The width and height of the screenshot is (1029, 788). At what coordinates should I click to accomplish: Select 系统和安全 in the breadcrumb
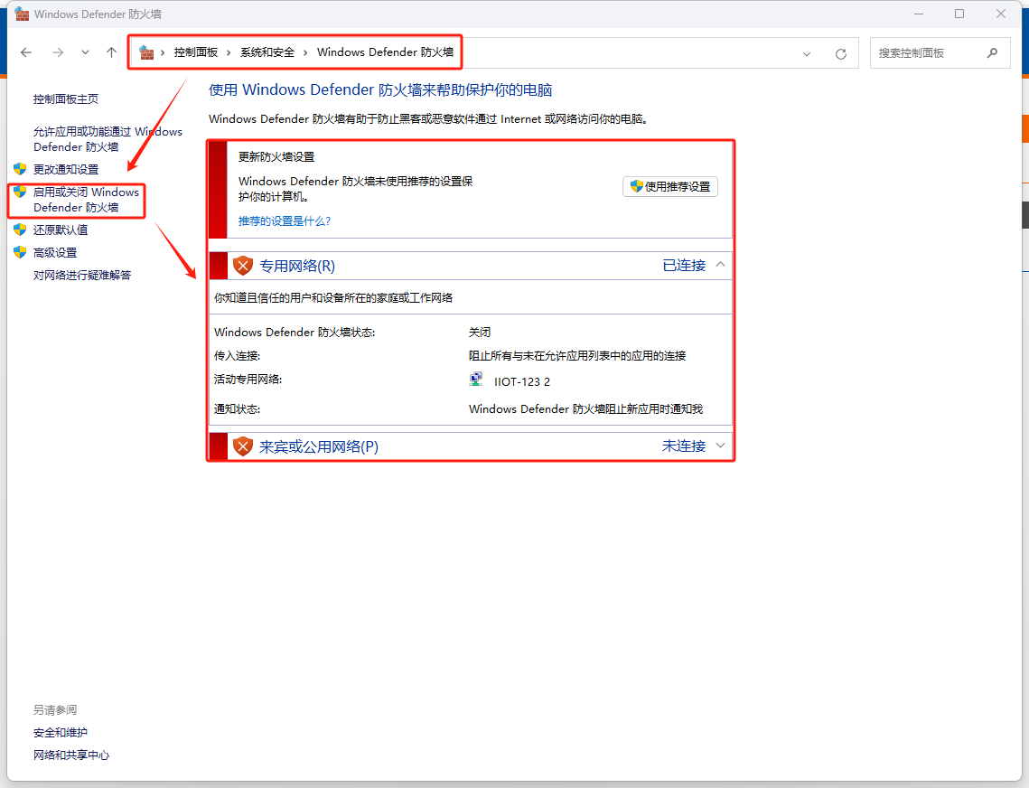click(x=267, y=52)
